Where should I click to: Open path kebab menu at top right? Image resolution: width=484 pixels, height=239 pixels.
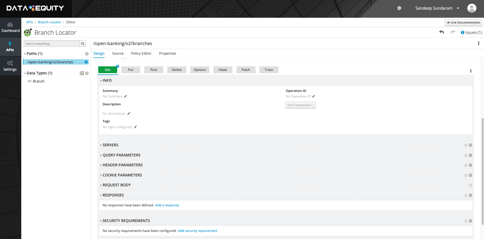478,43
